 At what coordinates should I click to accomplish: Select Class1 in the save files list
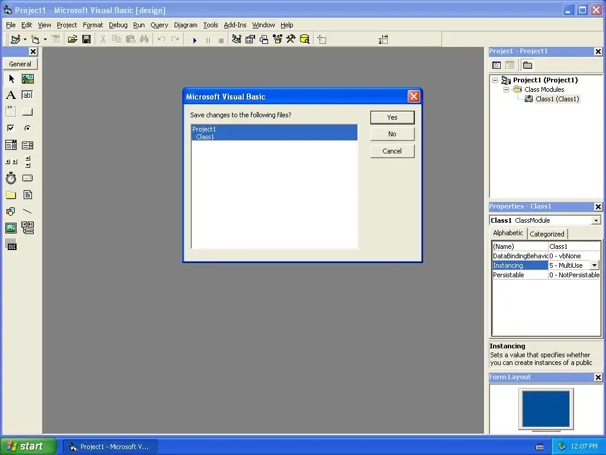tap(274, 137)
